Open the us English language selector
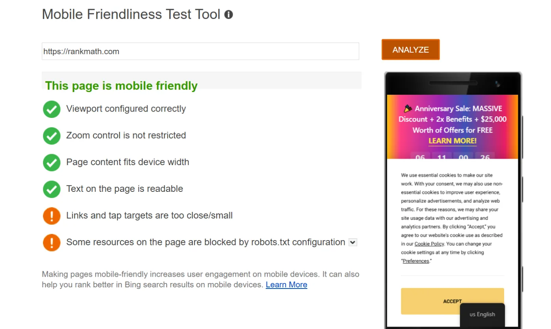Screen dimensions: 551x329 (x=482, y=314)
